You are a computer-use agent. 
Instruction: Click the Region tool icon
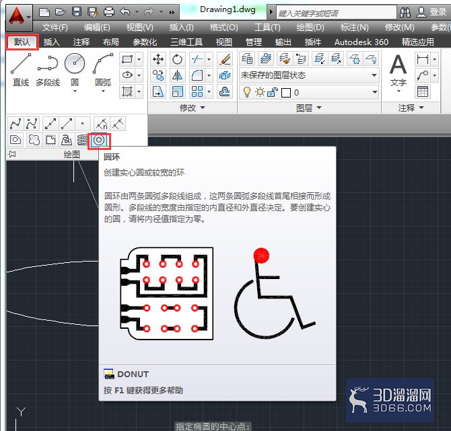16,140
